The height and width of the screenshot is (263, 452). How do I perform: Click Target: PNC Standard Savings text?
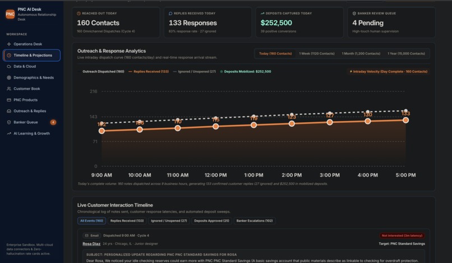pyautogui.click(x=402, y=244)
